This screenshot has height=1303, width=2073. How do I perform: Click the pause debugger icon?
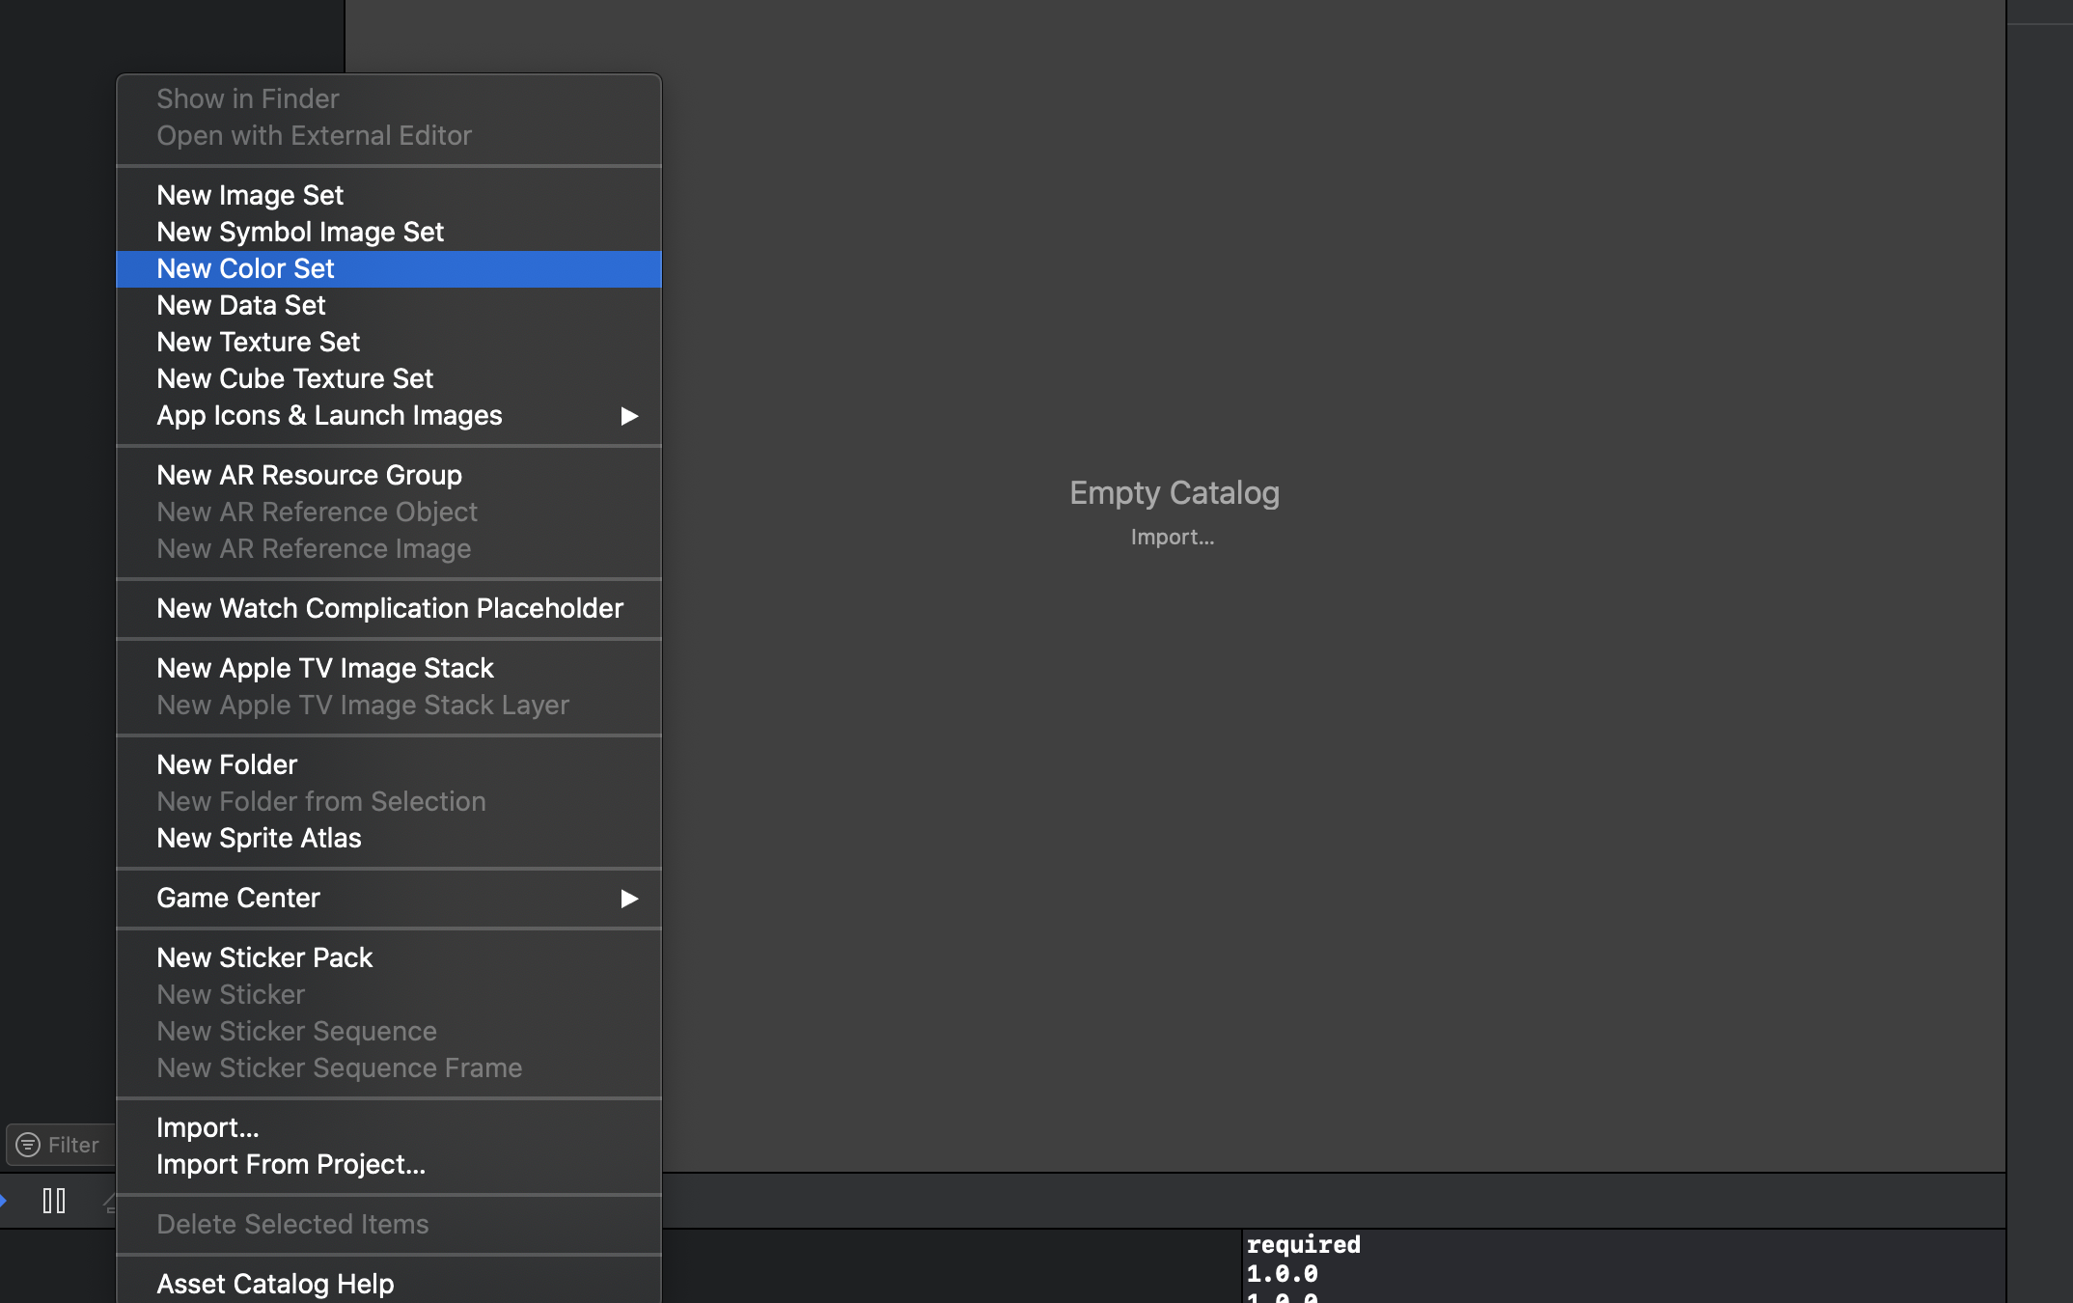54,1201
